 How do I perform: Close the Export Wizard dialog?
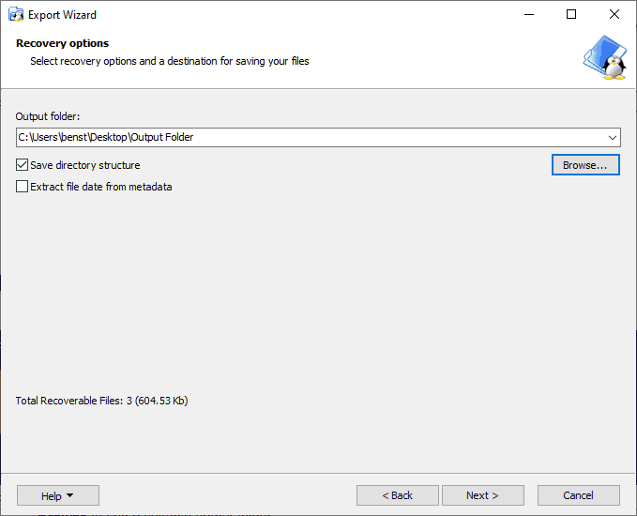point(614,15)
